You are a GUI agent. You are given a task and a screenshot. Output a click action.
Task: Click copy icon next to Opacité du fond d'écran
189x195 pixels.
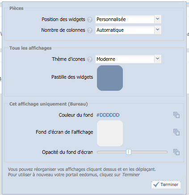pos(176,152)
